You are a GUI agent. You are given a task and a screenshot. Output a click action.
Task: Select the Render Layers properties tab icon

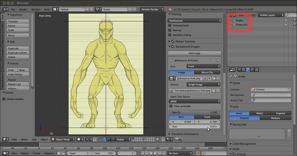[244, 70]
